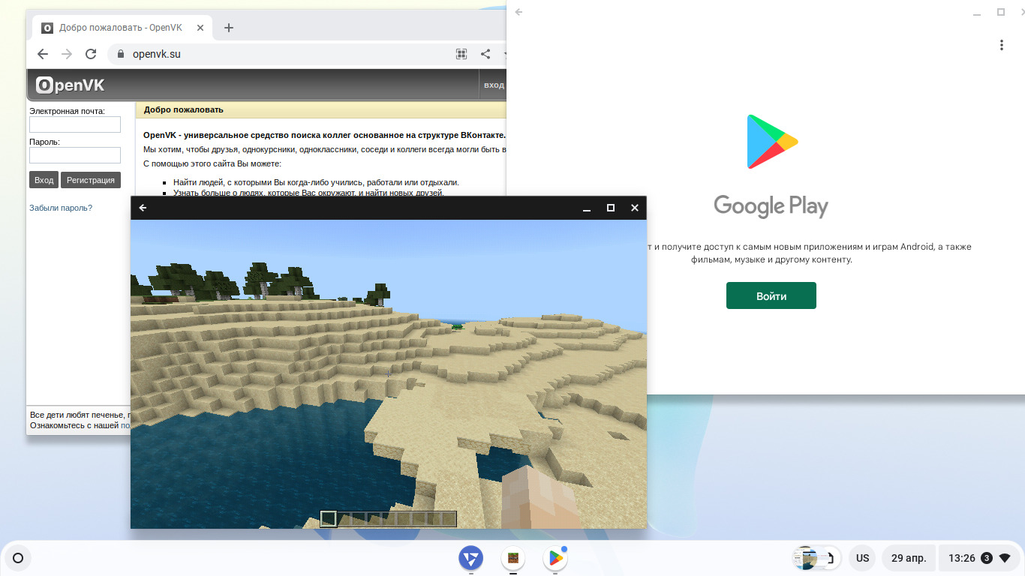The height and width of the screenshot is (576, 1025).
Task: Click the 13:26 clock in status tray
Action: (x=962, y=558)
